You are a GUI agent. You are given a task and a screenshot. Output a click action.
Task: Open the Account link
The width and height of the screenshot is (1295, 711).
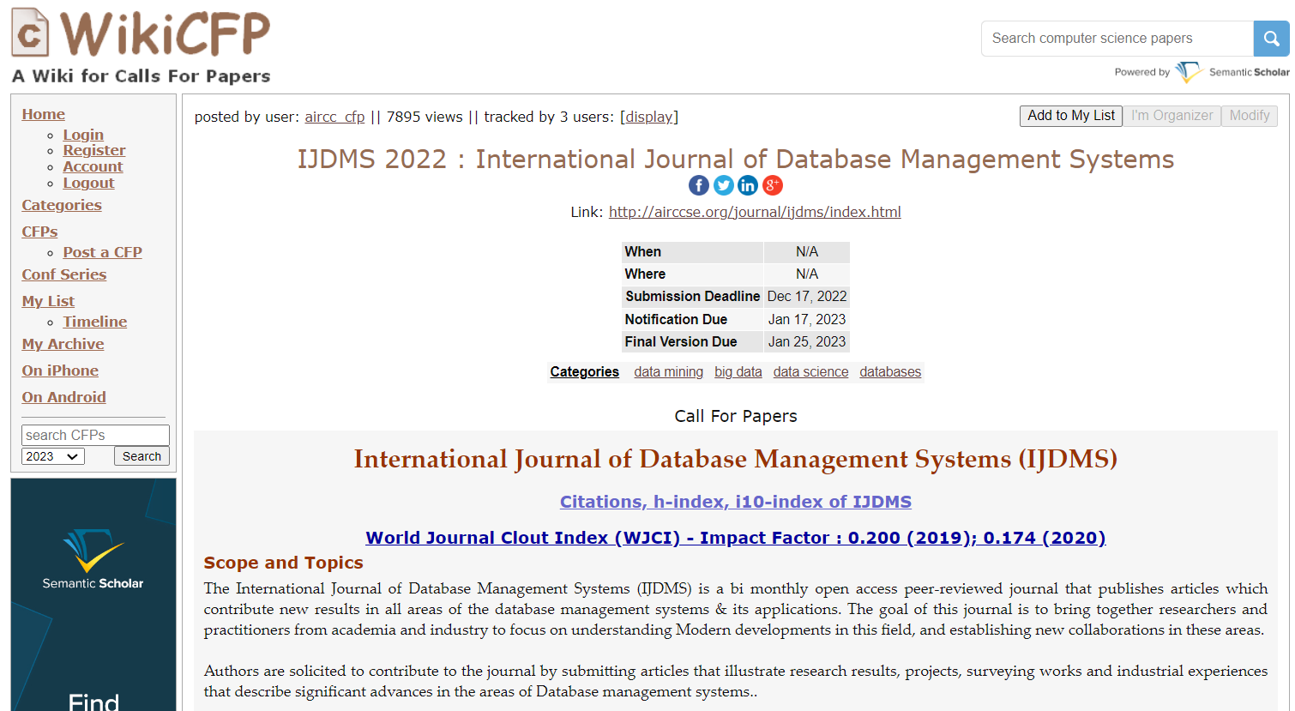pyautogui.click(x=93, y=166)
